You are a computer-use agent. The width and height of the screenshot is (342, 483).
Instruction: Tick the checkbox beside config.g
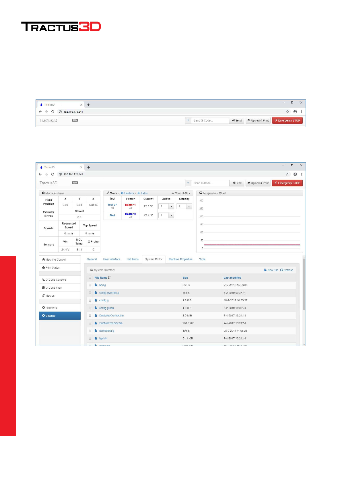point(90,300)
